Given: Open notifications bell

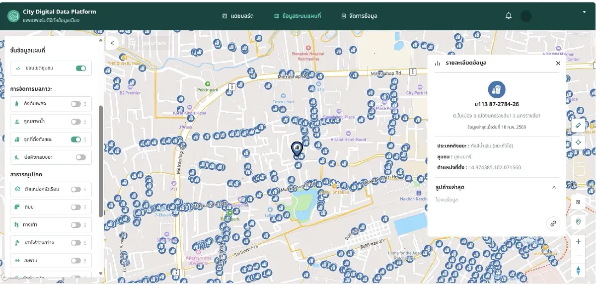Looking at the screenshot, I should pyautogui.click(x=509, y=16).
